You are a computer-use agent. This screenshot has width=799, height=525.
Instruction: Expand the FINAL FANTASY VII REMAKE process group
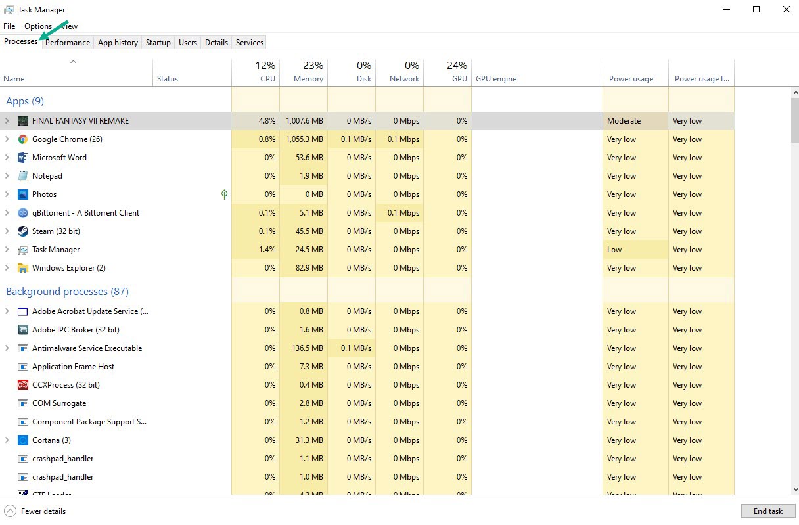(x=7, y=121)
